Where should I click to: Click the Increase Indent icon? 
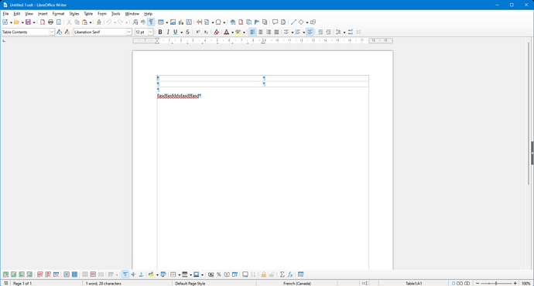320,32
